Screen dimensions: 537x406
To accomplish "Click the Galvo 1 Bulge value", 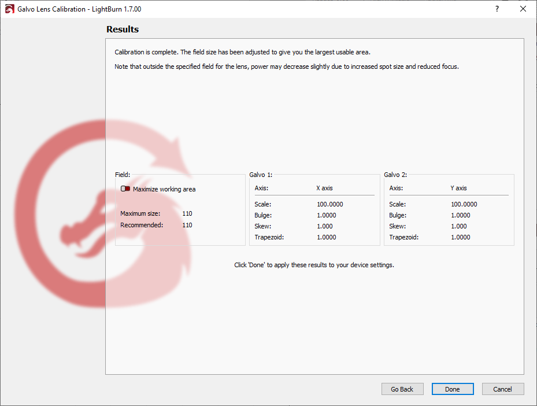I will coord(326,215).
